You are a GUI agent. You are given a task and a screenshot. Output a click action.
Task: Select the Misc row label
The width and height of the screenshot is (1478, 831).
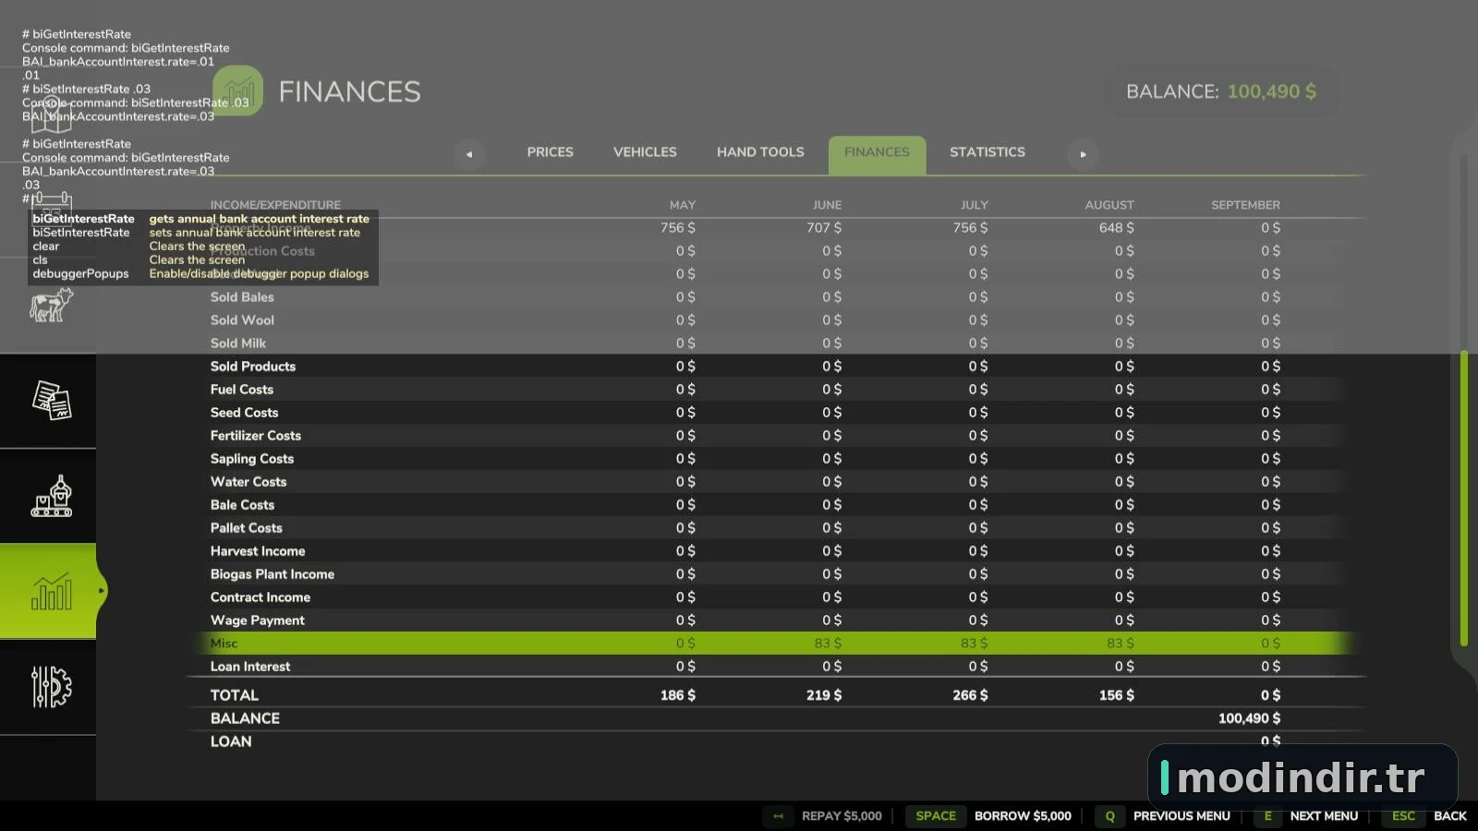coord(224,644)
